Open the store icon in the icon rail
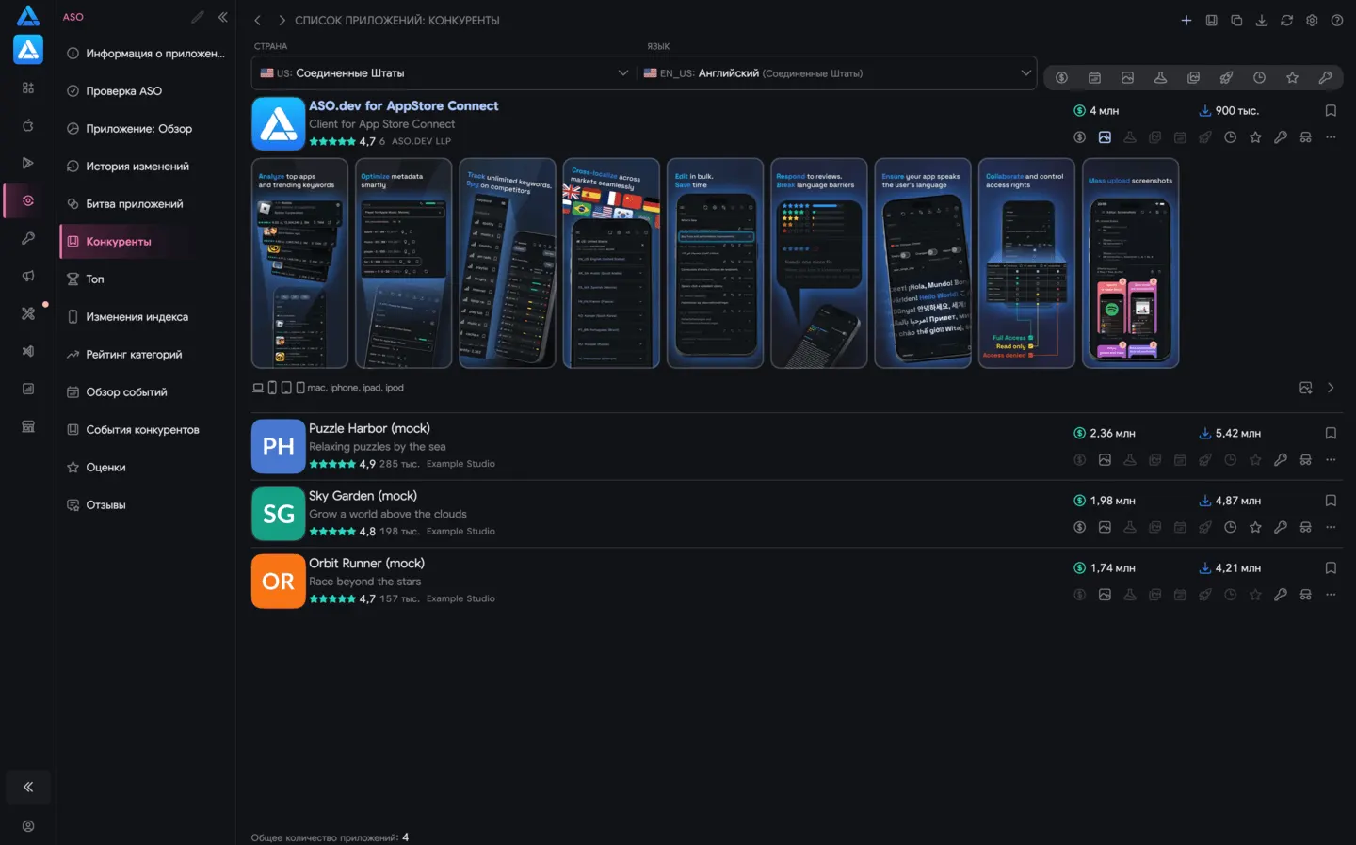This screenshot has height=845, width=1356. [28, 426]
